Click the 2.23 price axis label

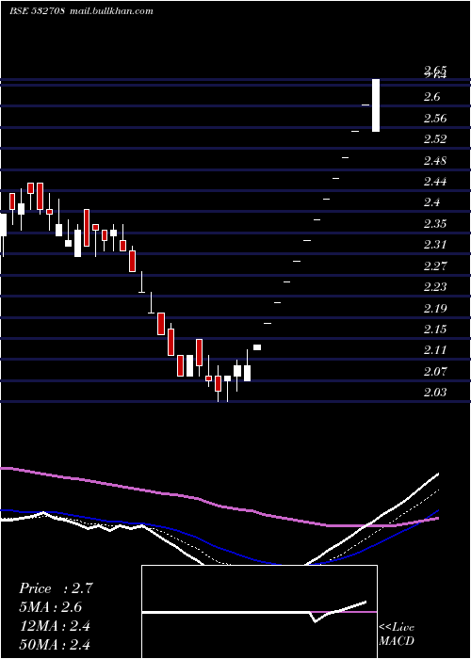coord(435,287)
